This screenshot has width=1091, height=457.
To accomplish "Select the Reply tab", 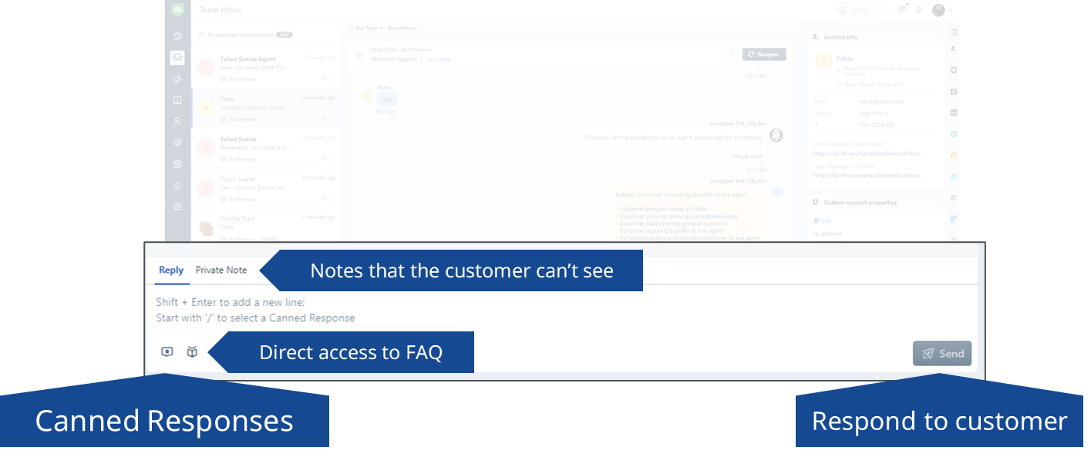I will click(171, 271).
